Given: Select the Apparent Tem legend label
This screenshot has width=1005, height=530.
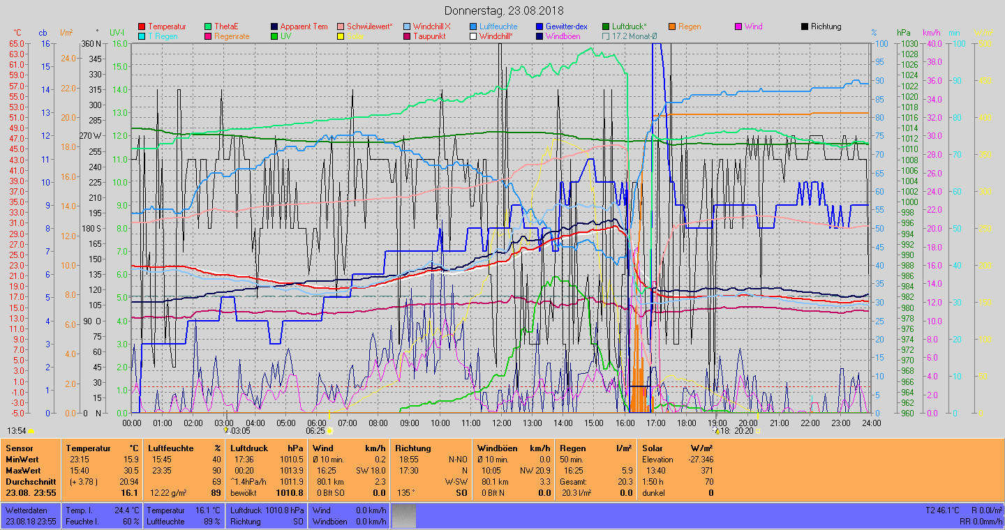Looking at the screenshot, I should [304, 26].
